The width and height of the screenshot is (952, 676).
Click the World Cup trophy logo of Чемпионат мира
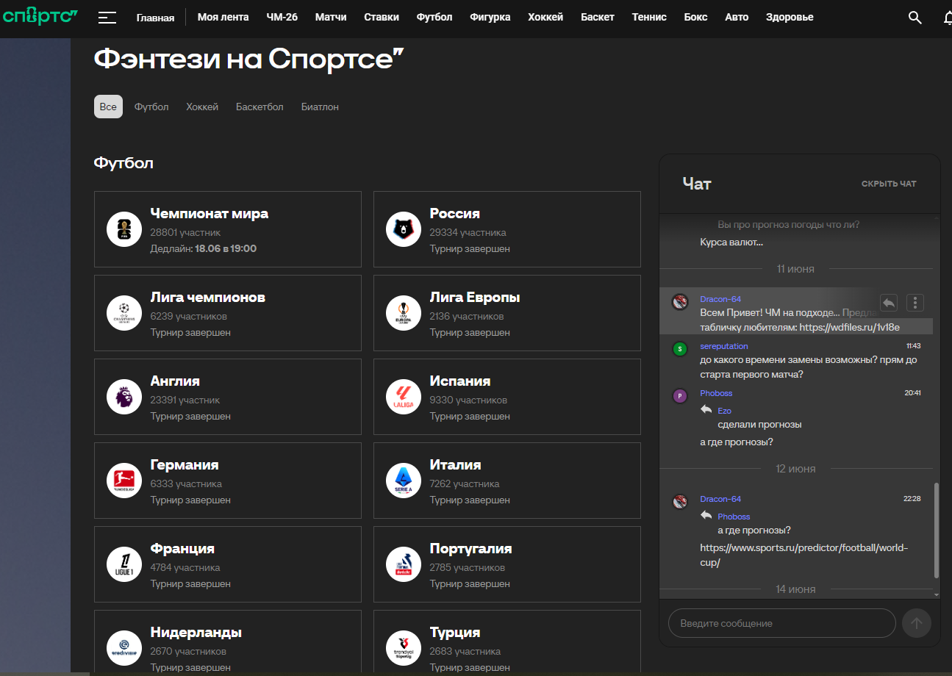coord(124,230)
